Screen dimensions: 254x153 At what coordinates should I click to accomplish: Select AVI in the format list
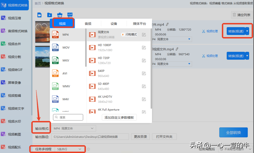pos(68,73)
